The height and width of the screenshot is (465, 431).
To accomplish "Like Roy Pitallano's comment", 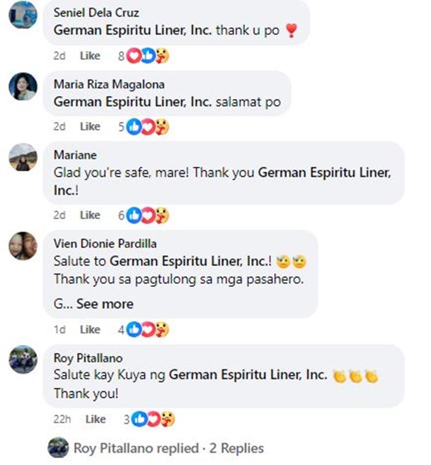I will coord(95,419).
